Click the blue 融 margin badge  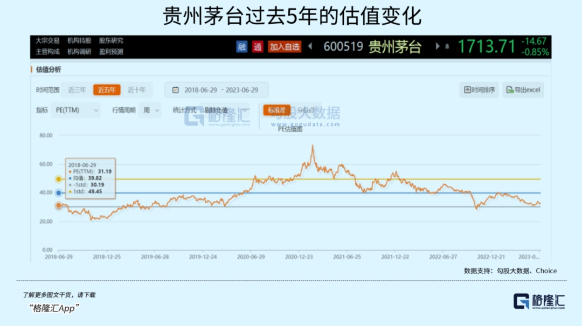(241, 47)
